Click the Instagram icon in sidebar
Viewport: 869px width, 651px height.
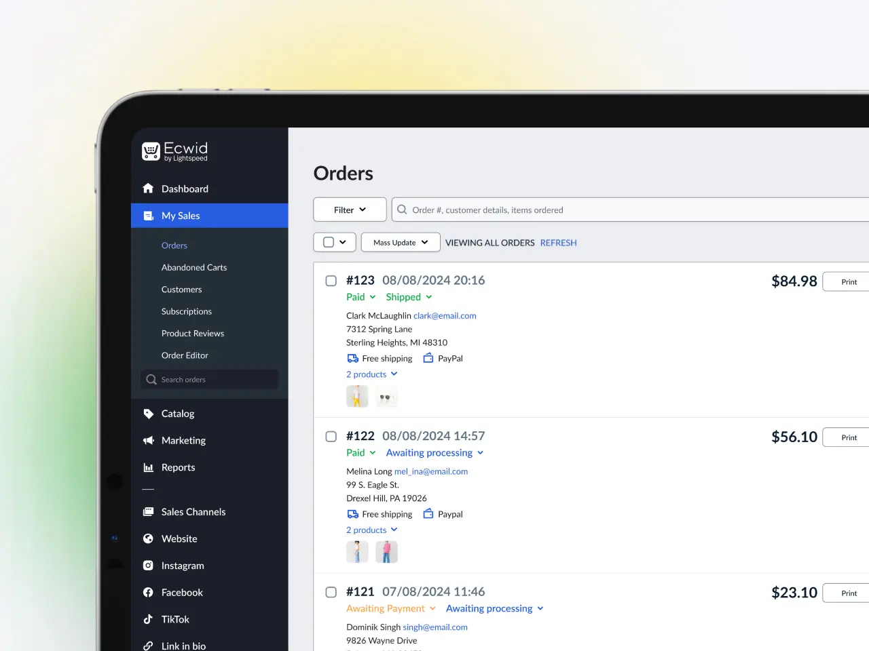(x=148, y=566)
